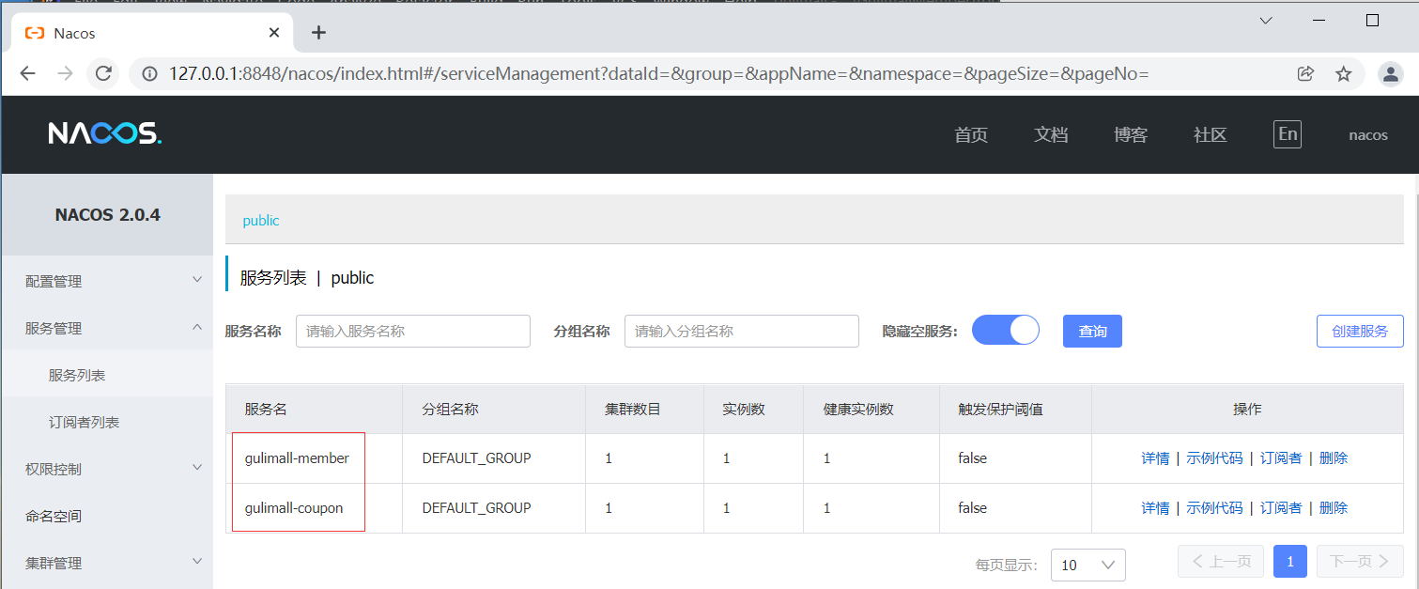Open 文档 in top navigation
Image resolution: width=1419 pixels, height=589 pixels.
click(x=1051, y=134)
